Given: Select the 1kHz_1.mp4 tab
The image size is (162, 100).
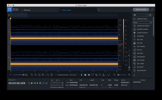Looking at the screenshot, I should (x=67, y=10).
